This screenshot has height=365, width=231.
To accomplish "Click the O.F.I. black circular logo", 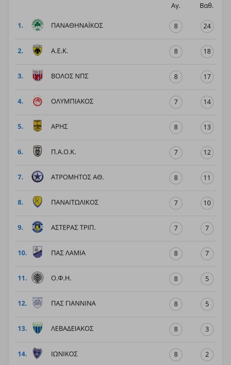I will click(x=37, y=278).
